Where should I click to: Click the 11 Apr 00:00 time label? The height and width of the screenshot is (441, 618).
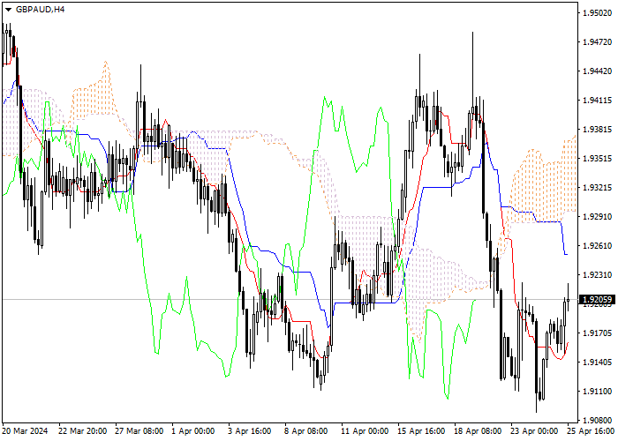point(365,431)
